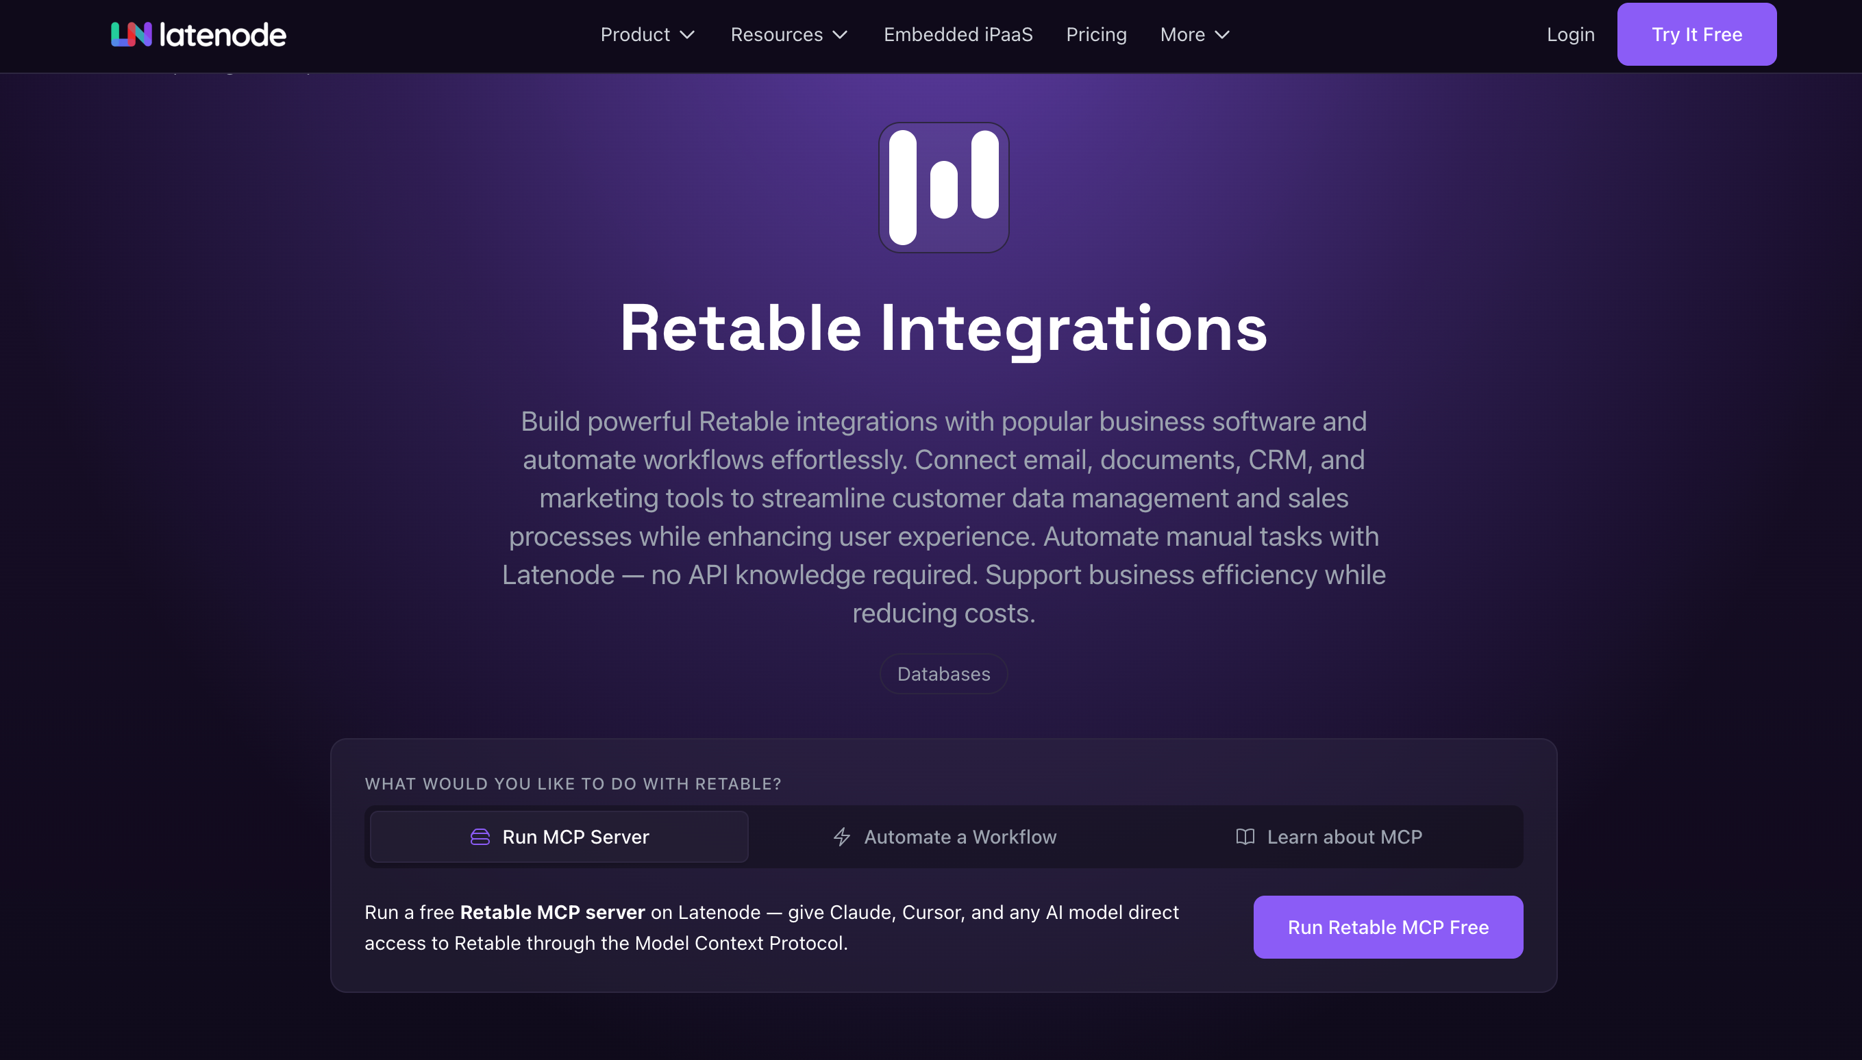Select the Databases category tag
This screenshot has height=1060, width=1862.
[943, 674]
